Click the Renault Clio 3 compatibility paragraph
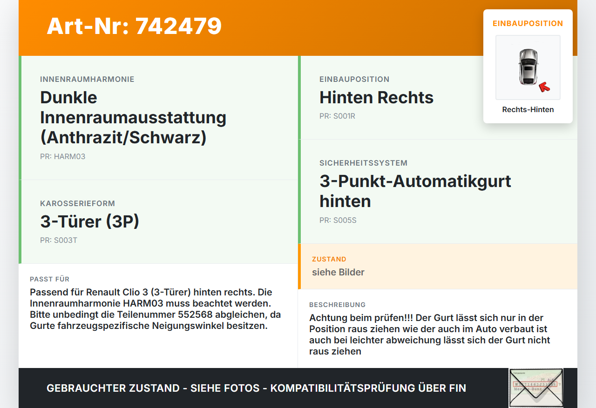Image resolution: width=596 pixels, height=408 pixels. click(x=156, y=309)
